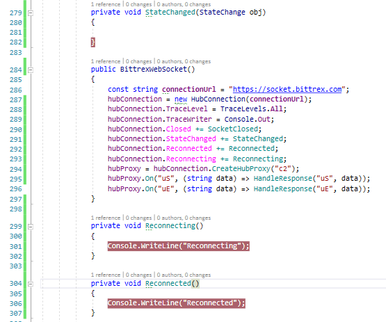Click HubConnection type name on line 287
Image resolution: width=386 pixels, height=322 pixels.
click(x=218, y=99)
